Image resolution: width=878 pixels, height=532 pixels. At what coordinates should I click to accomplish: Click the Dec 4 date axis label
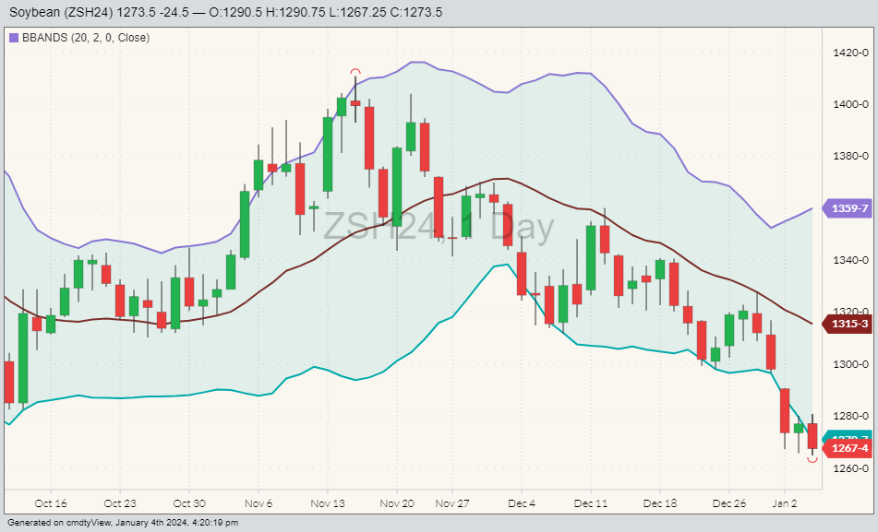click(522, 503)
